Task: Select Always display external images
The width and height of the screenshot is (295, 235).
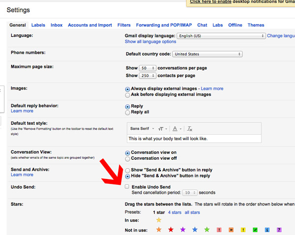Action: (127, 89)
